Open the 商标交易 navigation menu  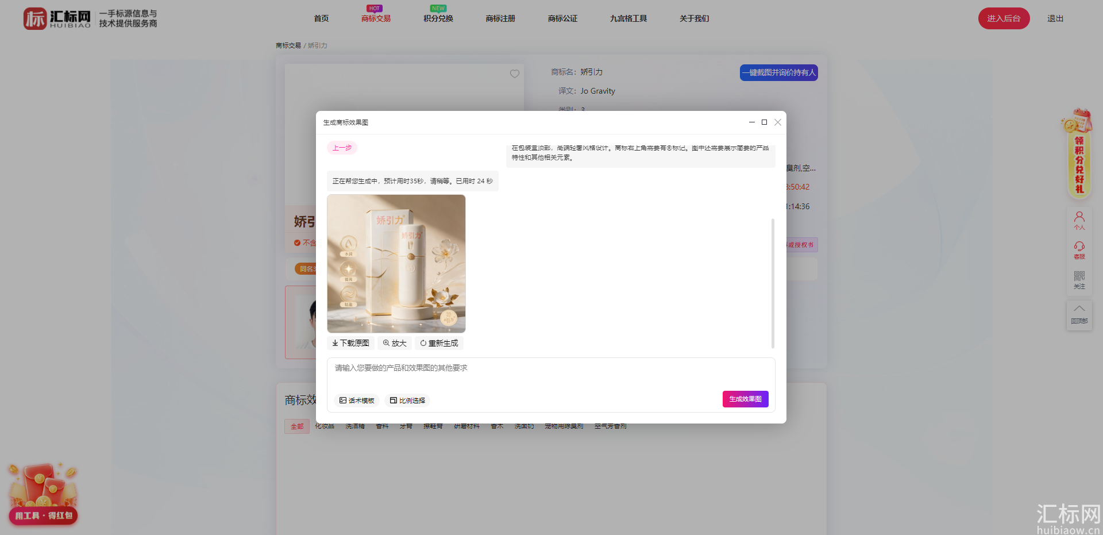[x=376, y=18]
